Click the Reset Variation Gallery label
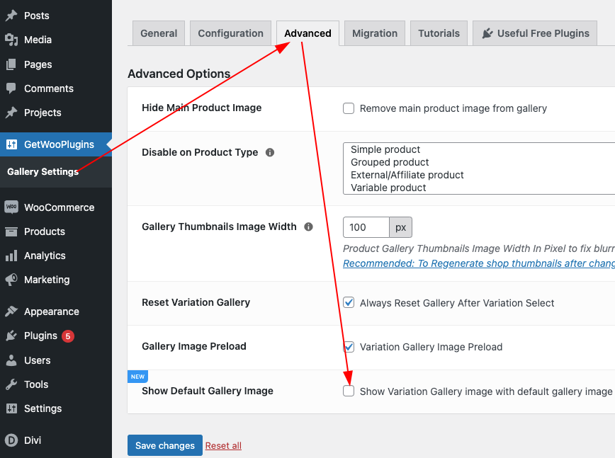 196,302
